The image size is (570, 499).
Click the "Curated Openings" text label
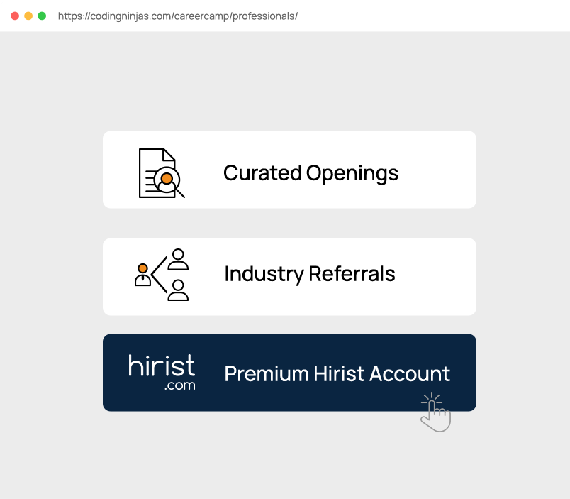tap(311, 174)
